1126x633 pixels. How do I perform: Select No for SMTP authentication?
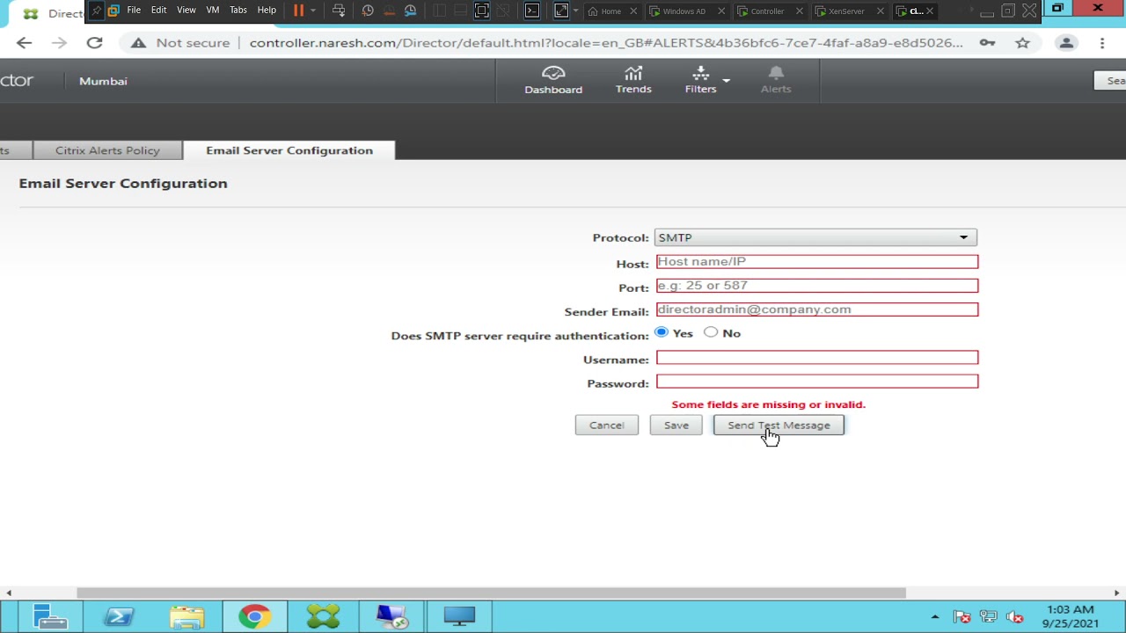pyautogui.click(x=711, y=332)
